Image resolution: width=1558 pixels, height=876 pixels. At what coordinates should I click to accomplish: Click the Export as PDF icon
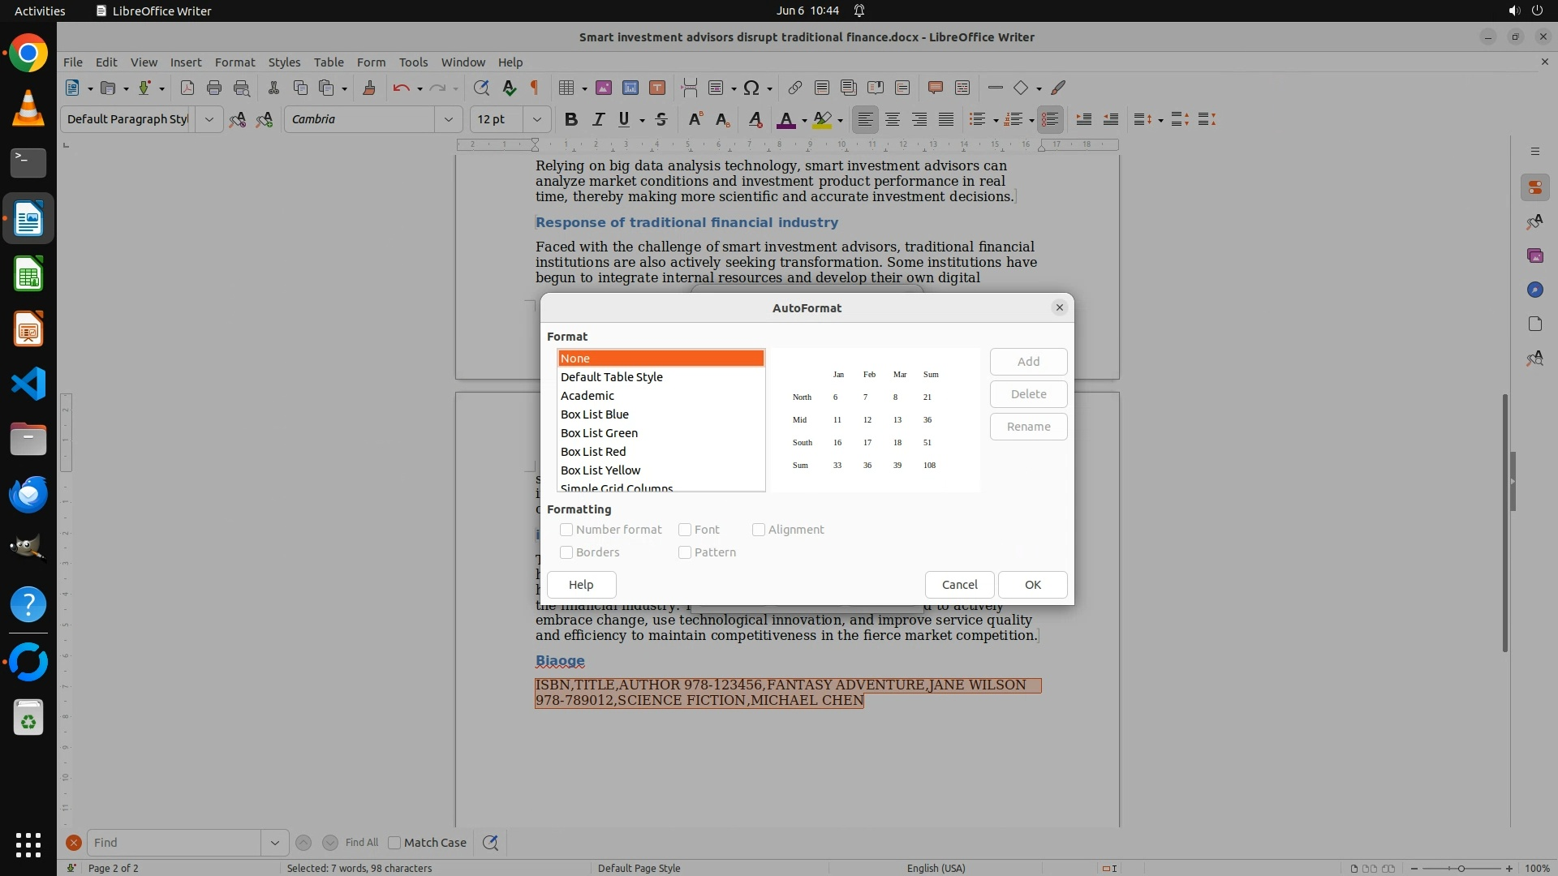click(187, 88)
